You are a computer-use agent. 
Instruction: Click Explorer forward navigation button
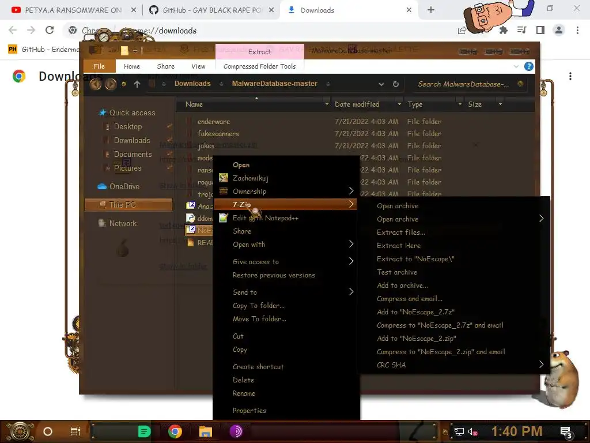(x=110, y=84)
